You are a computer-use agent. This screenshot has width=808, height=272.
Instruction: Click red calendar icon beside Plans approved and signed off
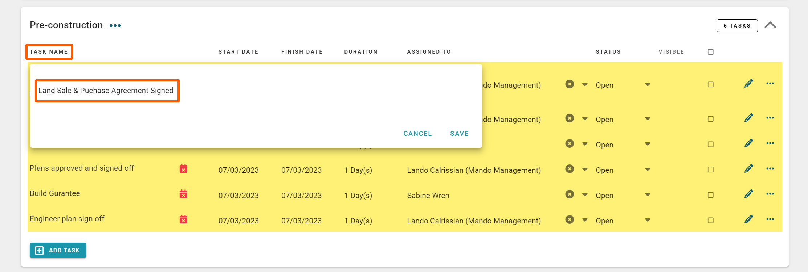click(183, 169)
